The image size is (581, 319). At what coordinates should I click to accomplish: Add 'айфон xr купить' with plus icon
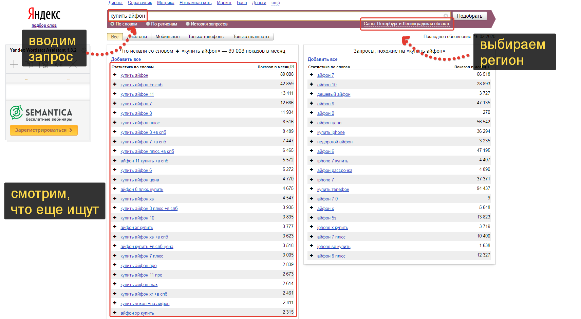115,227
